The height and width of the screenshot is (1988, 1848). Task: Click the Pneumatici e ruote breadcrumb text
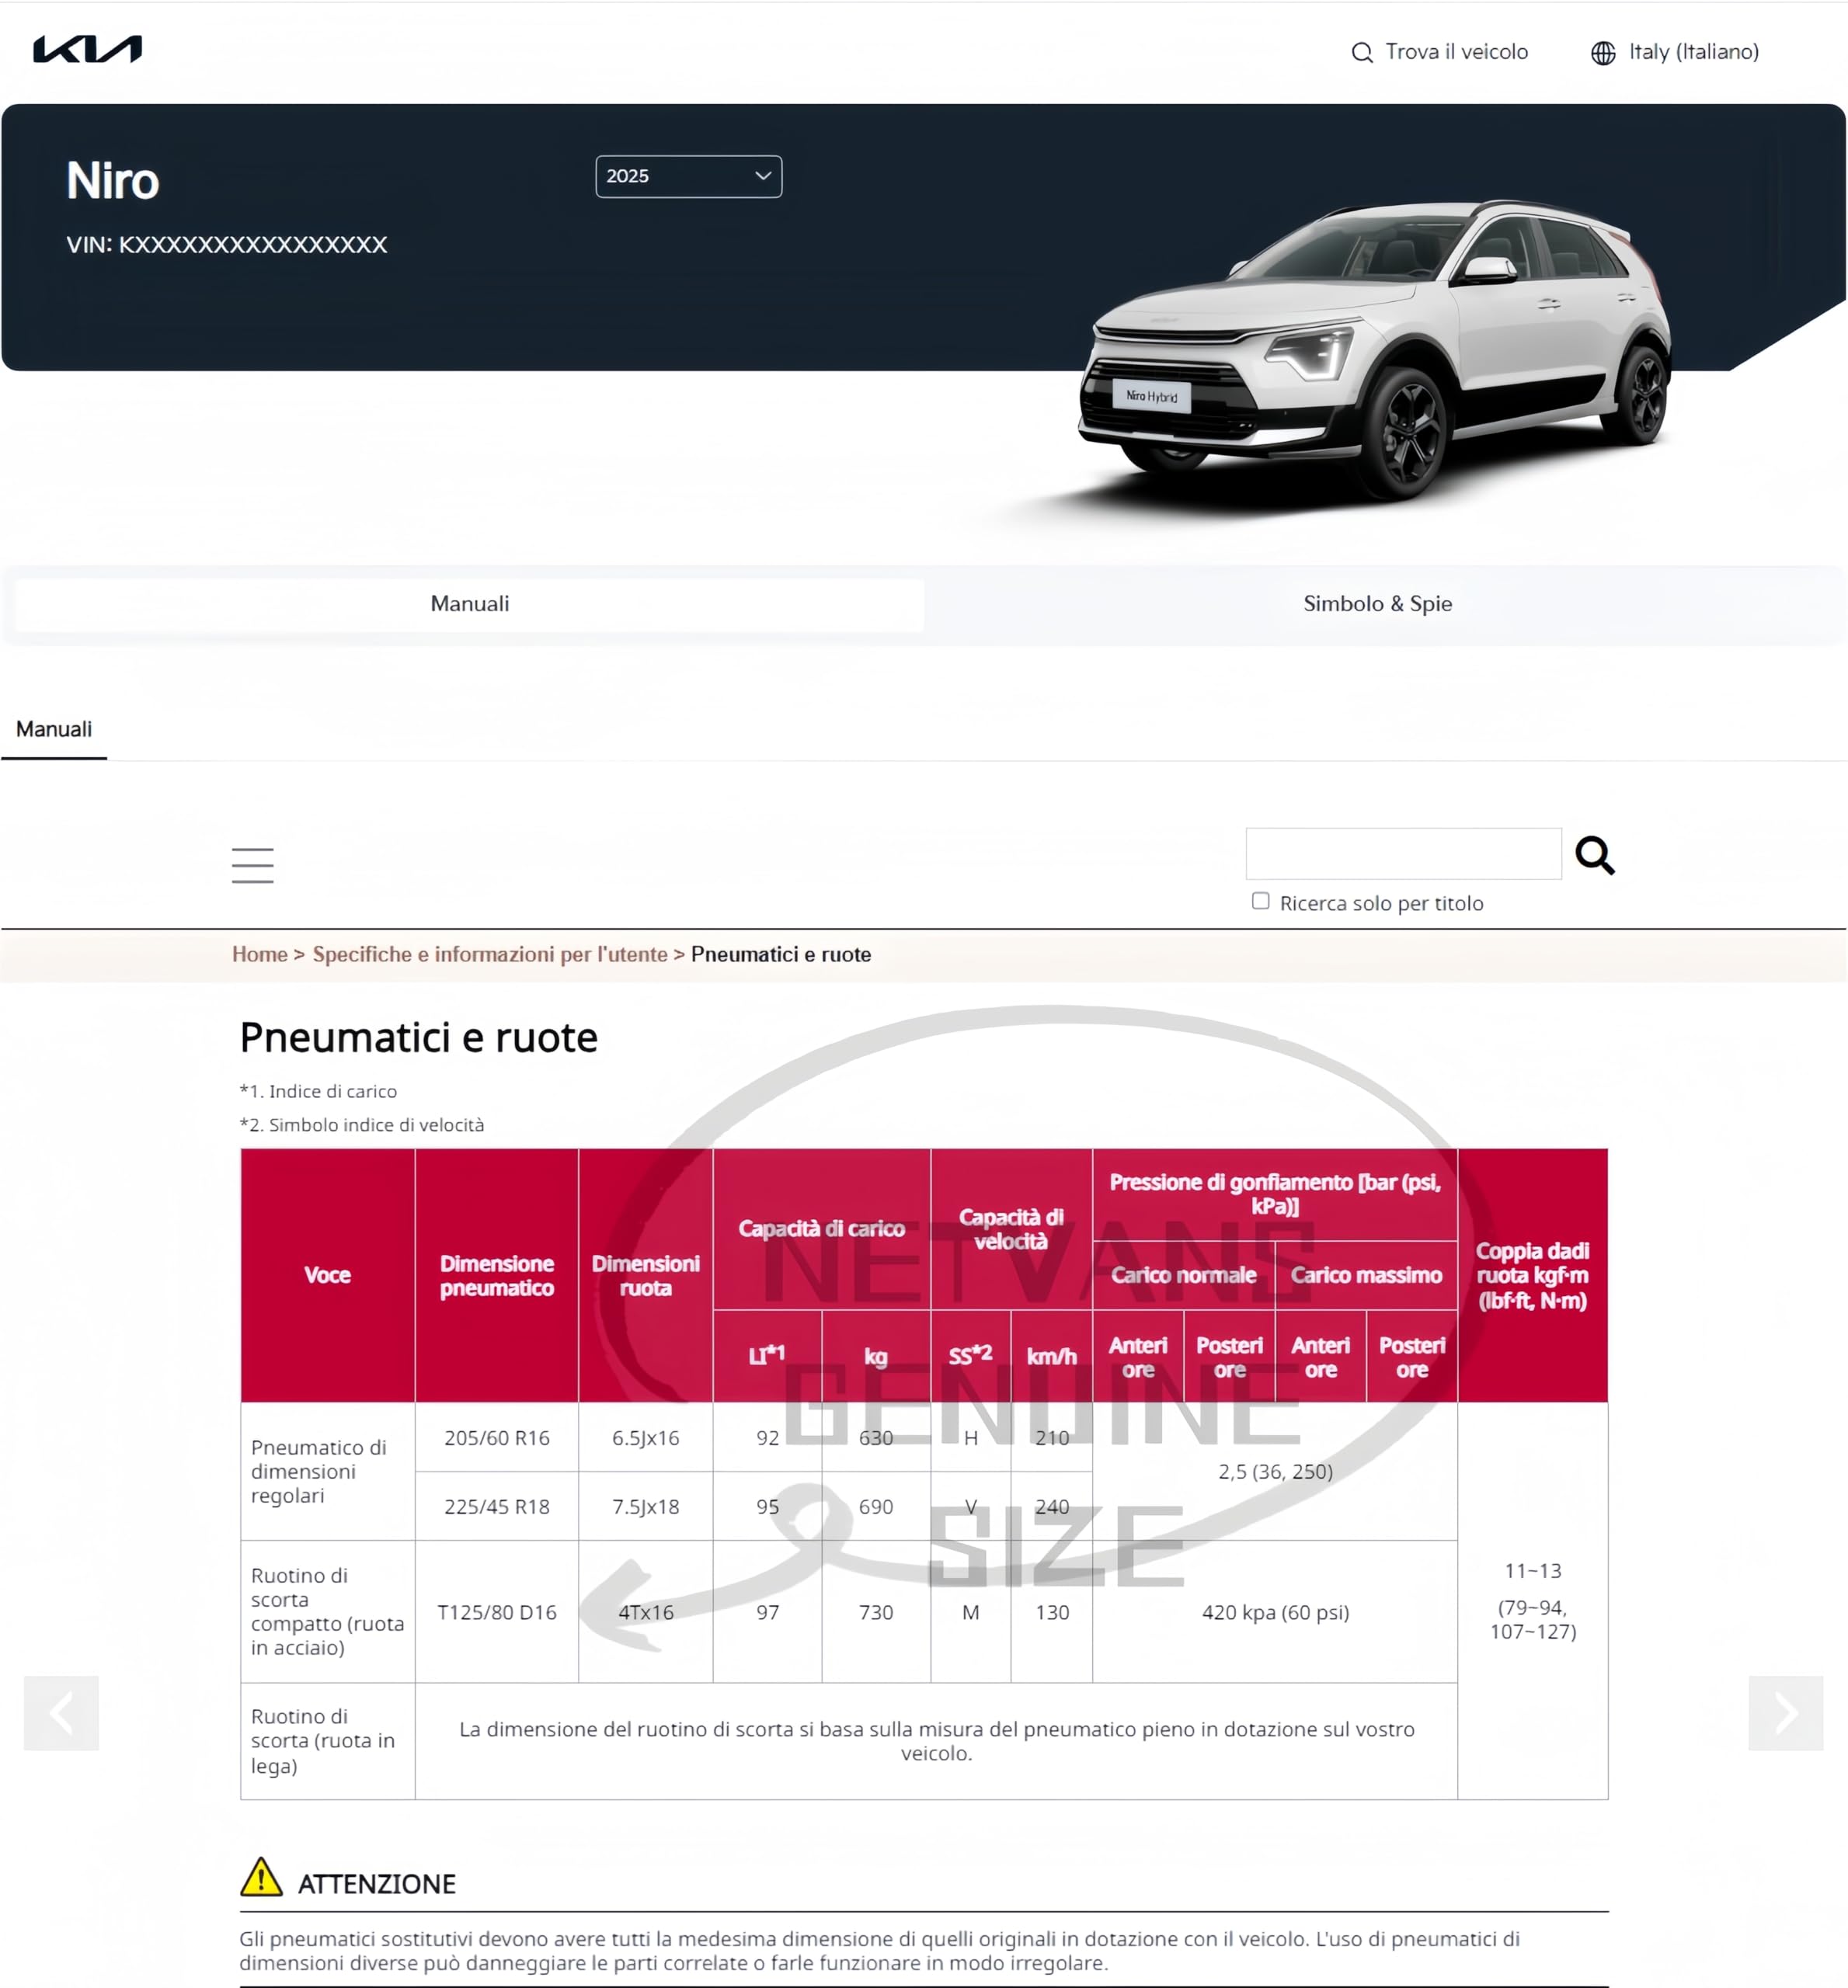point(780,954)
